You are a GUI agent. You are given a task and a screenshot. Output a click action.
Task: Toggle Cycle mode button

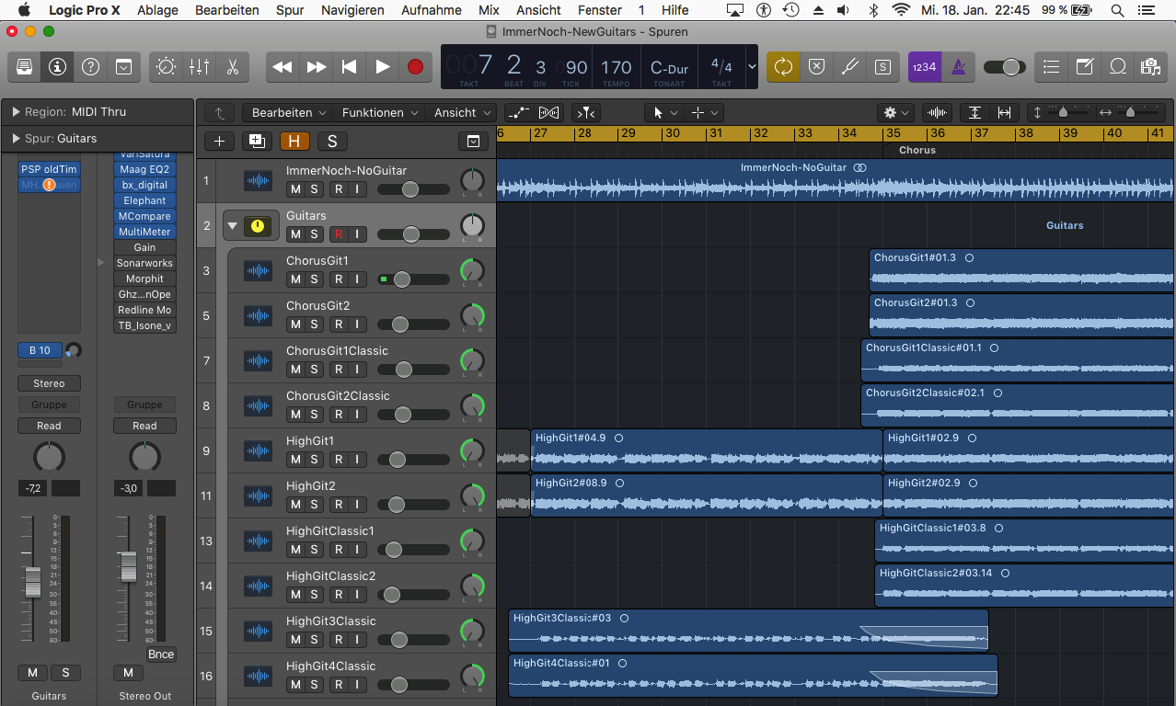(x=783, y=67)
